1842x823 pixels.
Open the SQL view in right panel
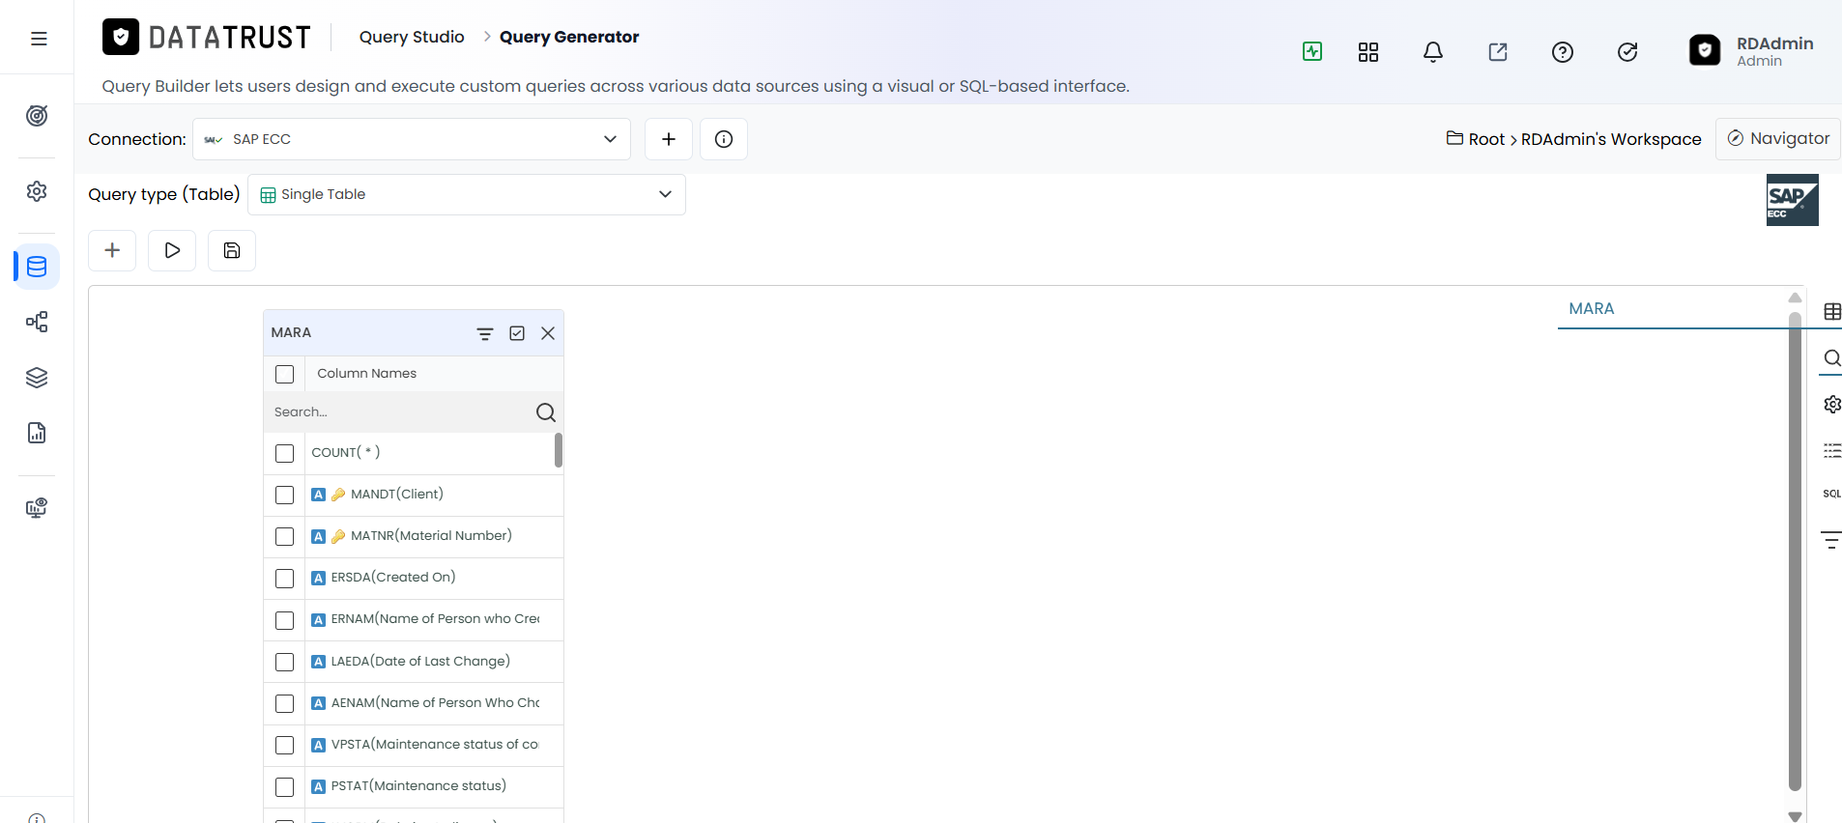[1831, 494]
